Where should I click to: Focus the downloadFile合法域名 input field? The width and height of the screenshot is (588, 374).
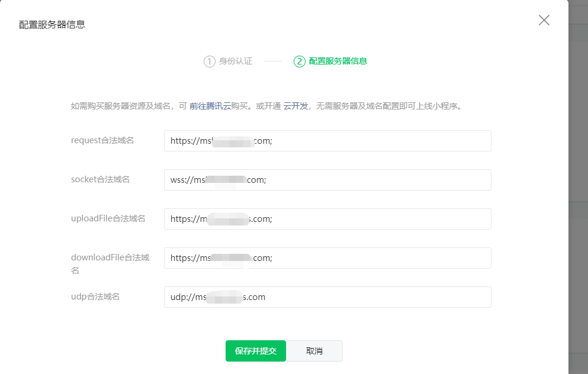[327, 258]
